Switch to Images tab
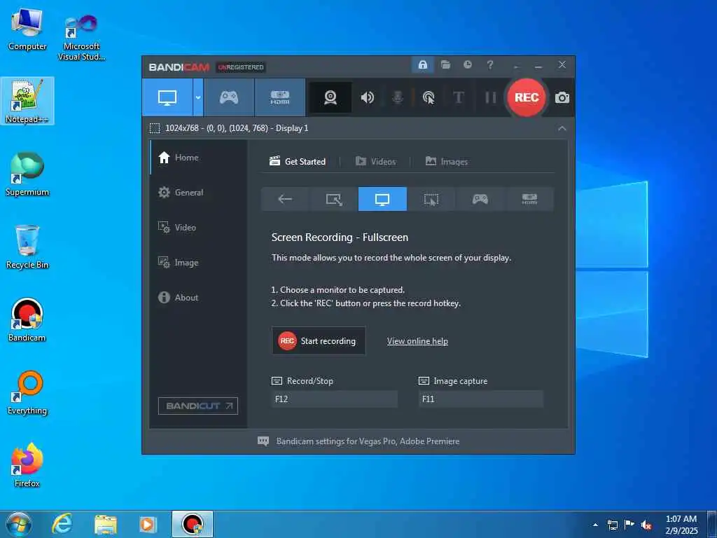Image resolution: width=717 pixels, height=538 pixels. click(446, 162)
